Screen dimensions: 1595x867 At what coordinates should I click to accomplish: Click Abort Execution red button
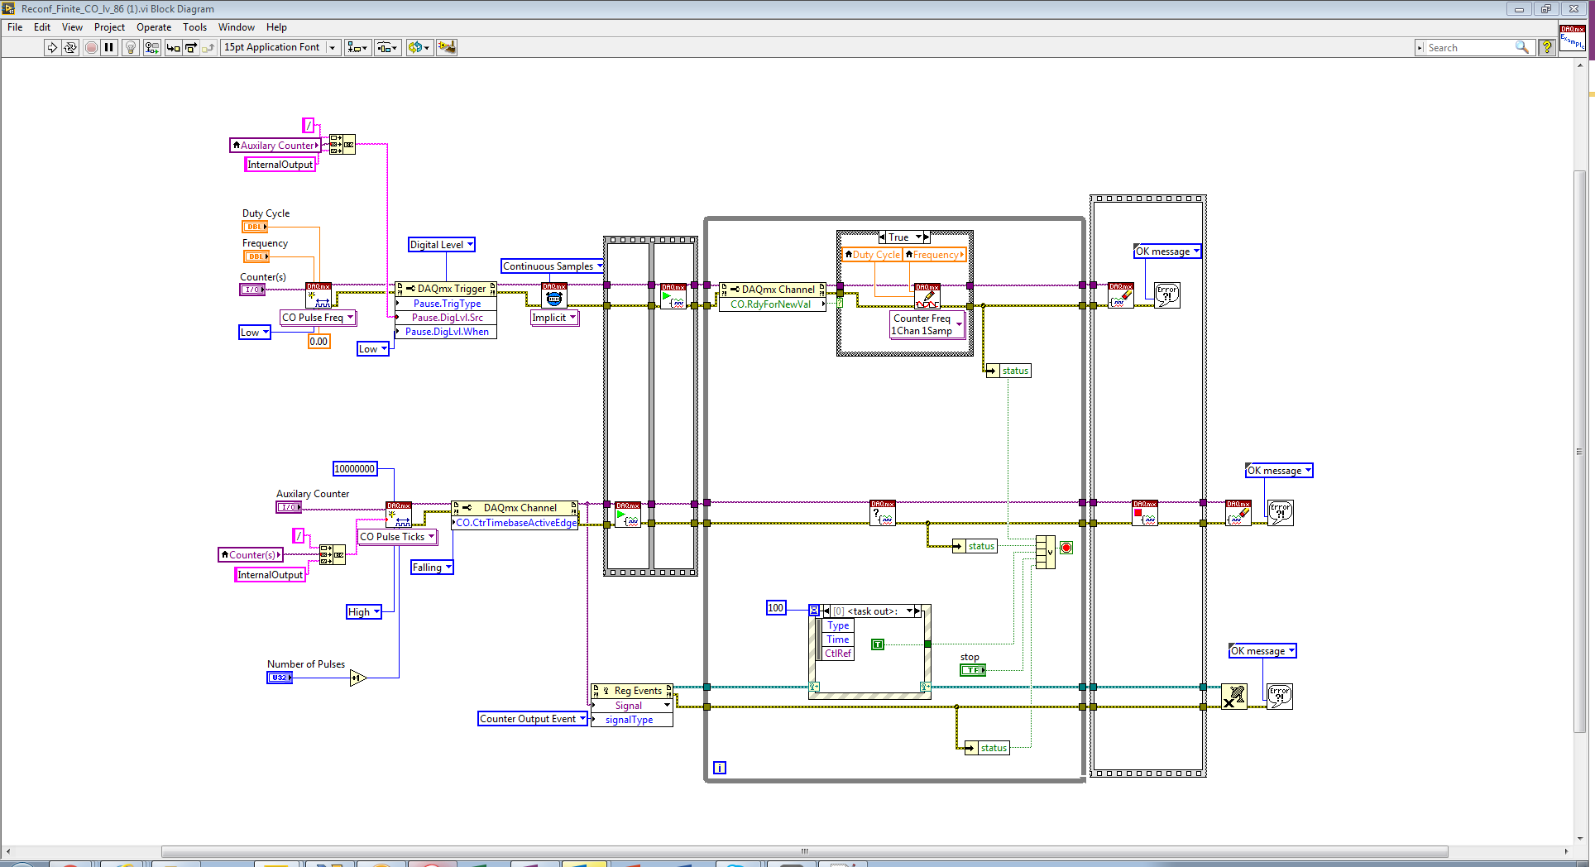[91, 47]
